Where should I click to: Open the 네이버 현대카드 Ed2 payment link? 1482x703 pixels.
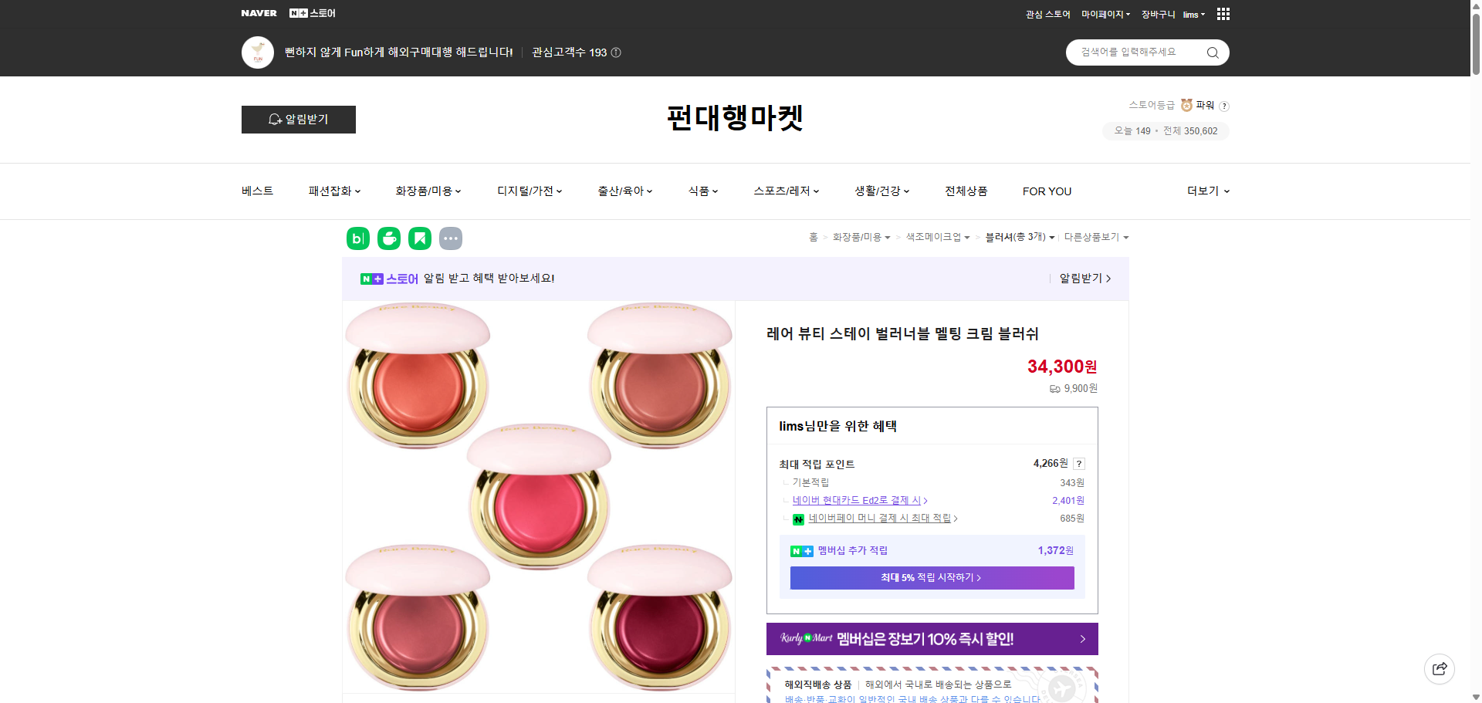(x=858, y=500)
